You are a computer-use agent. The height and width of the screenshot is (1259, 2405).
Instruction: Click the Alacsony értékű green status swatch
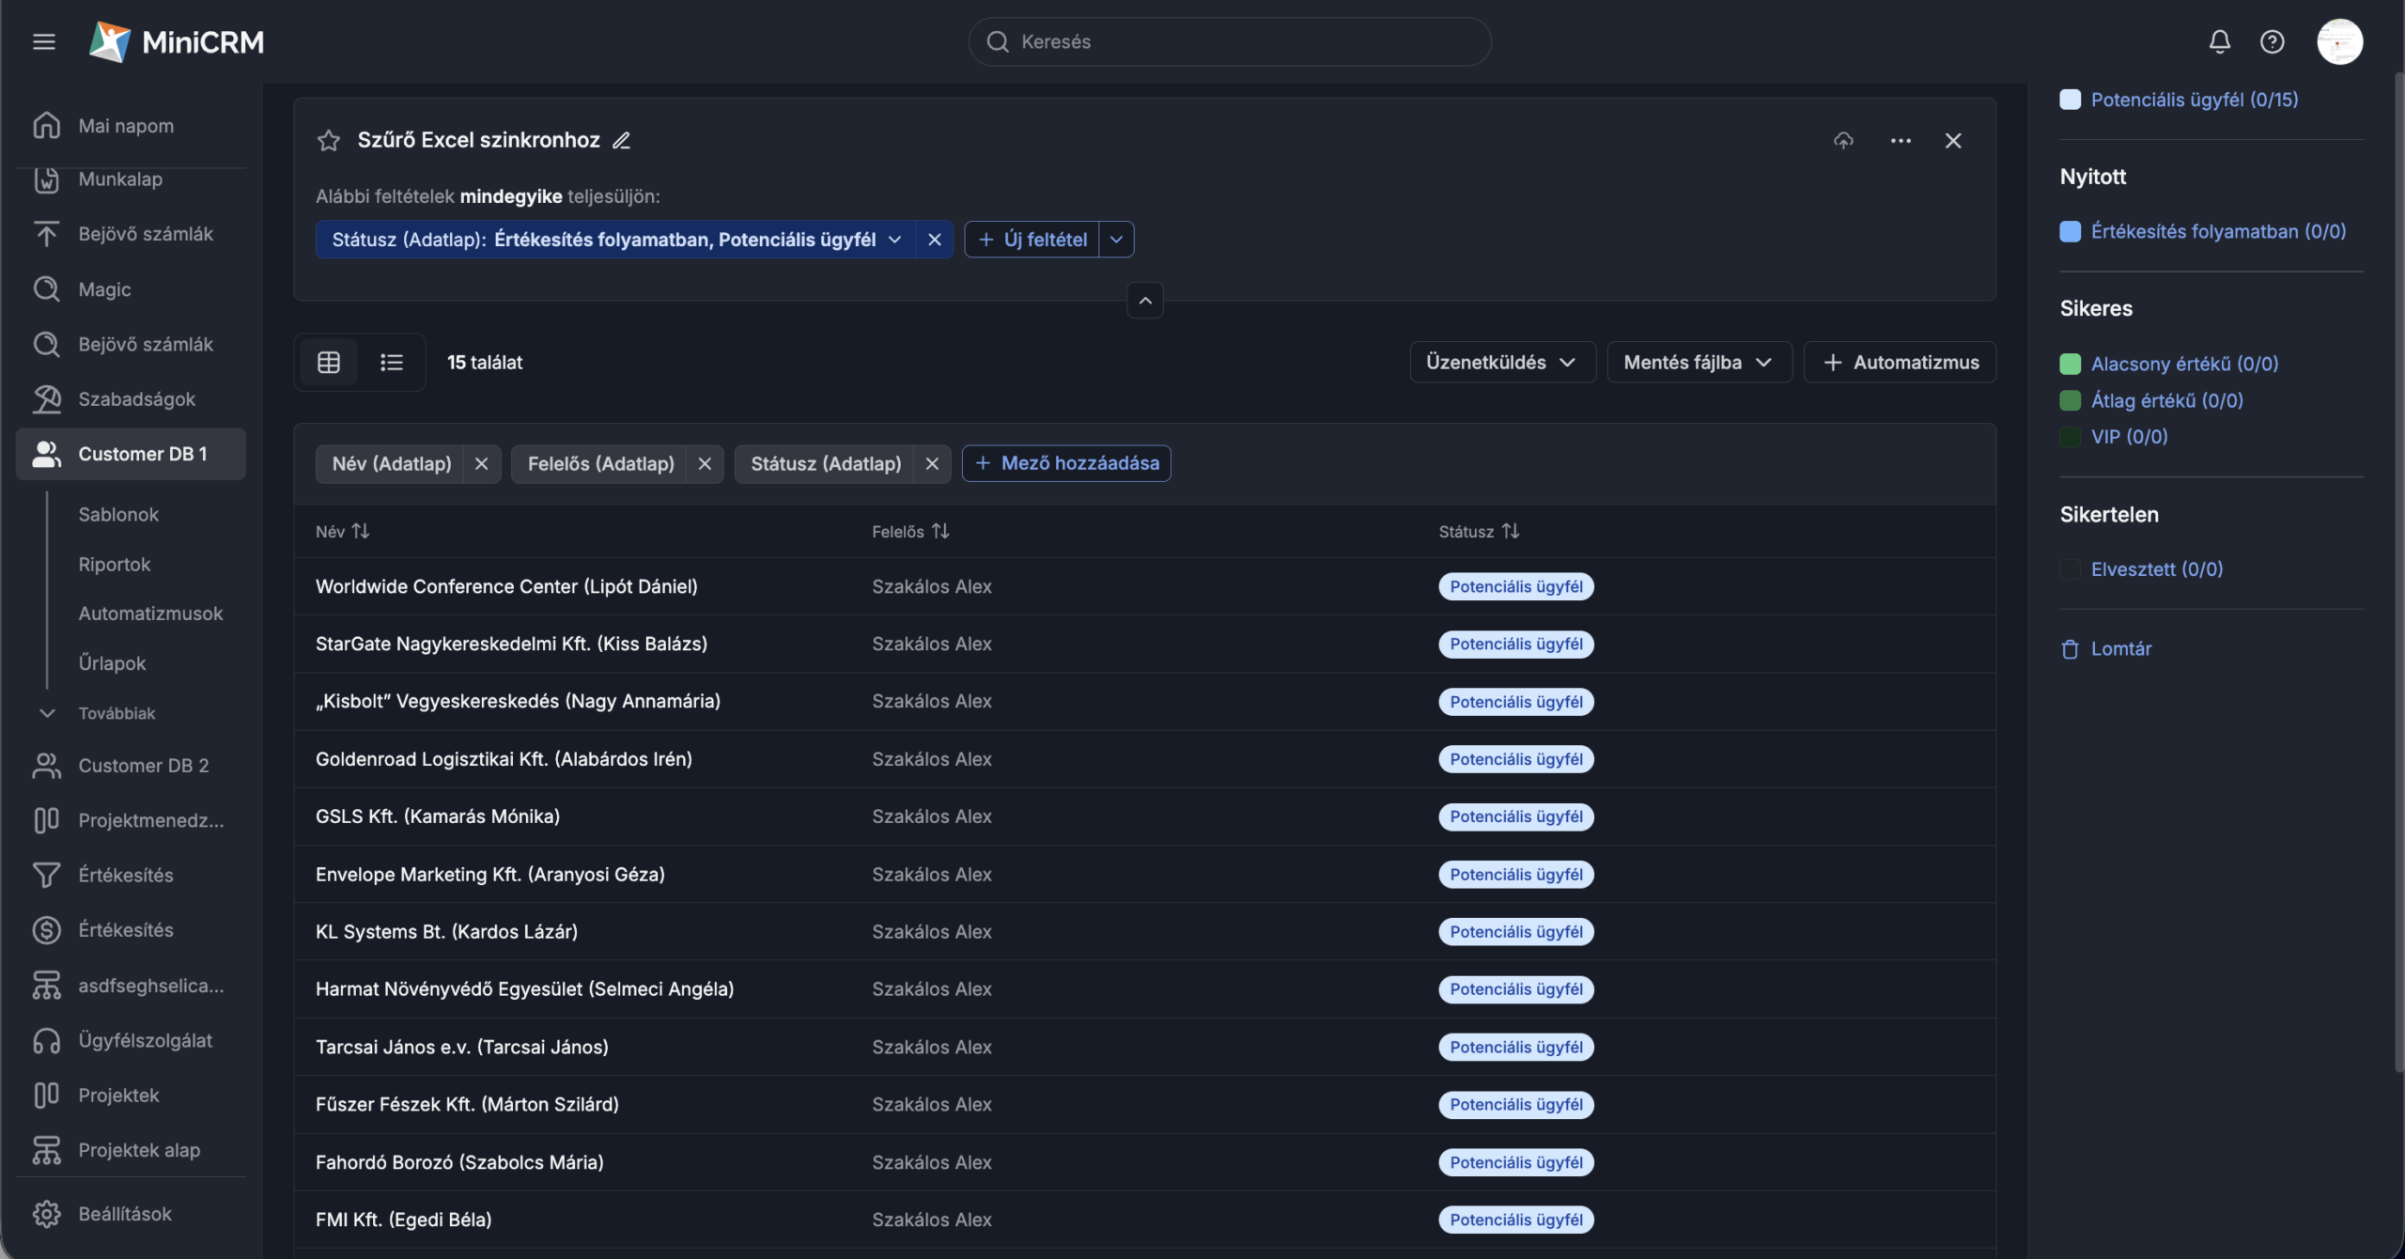2070,364
